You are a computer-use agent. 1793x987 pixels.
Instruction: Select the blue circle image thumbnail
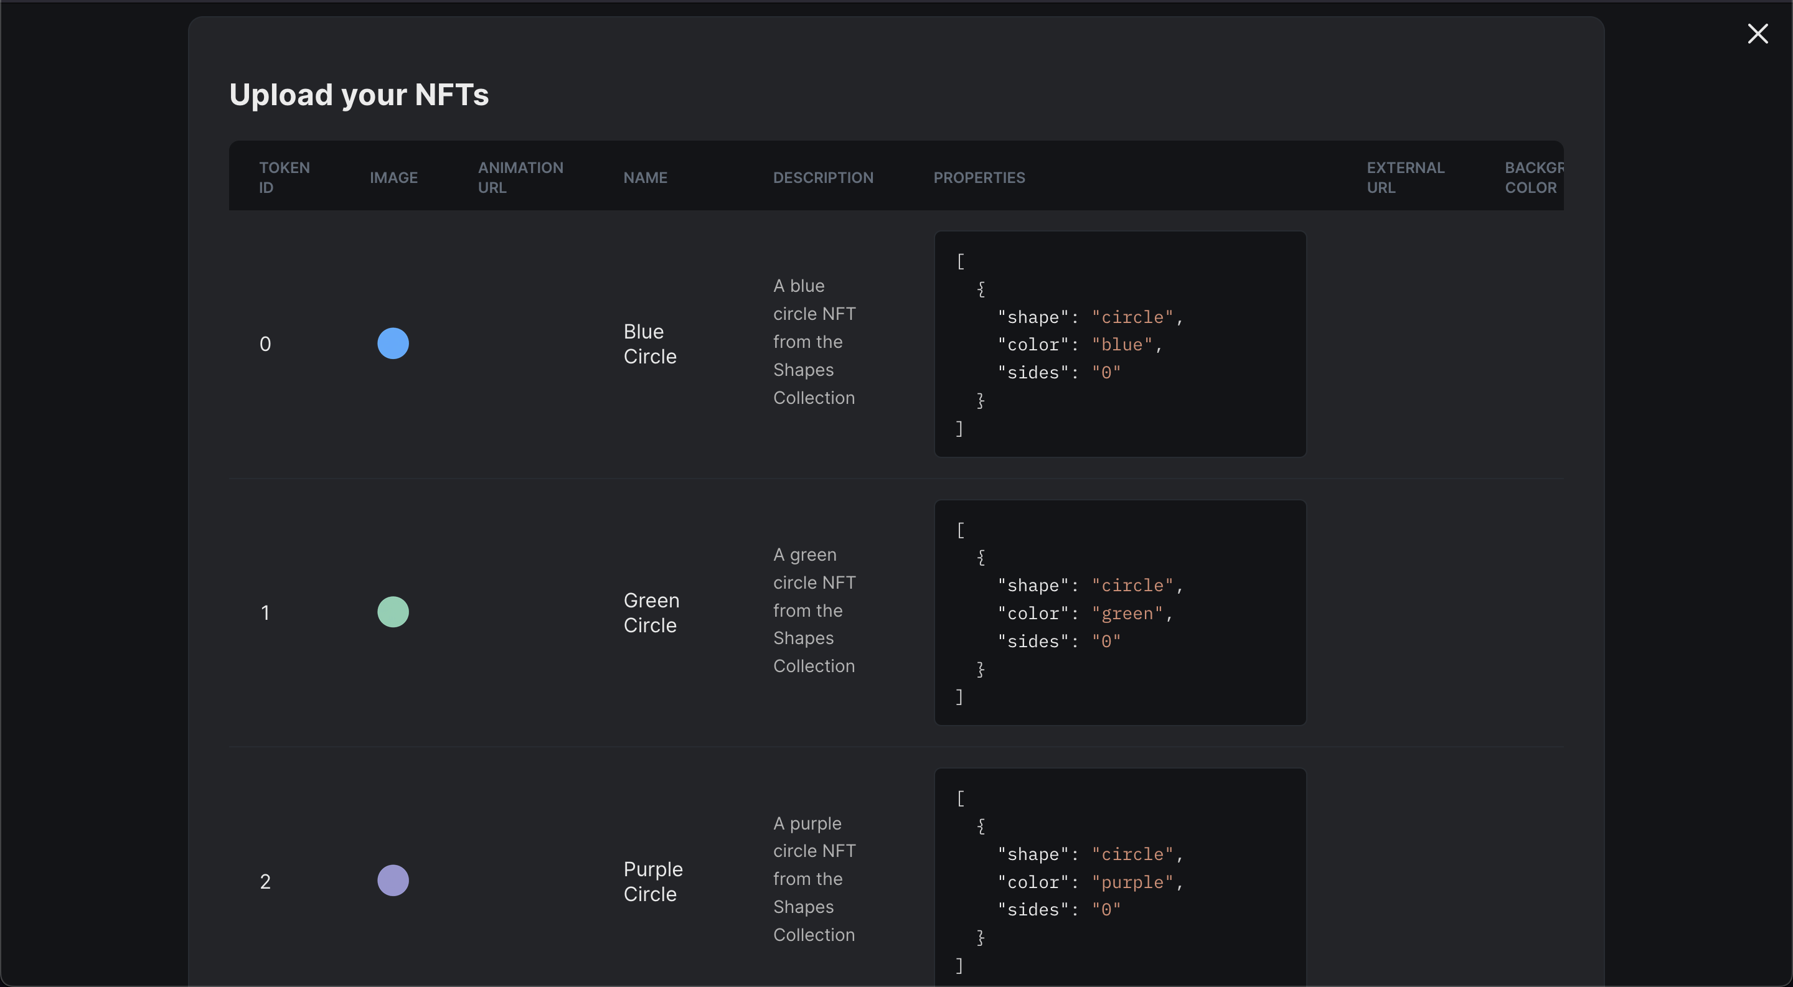pos(393,342)
